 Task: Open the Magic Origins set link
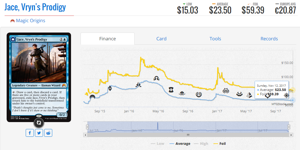point(31,21)
